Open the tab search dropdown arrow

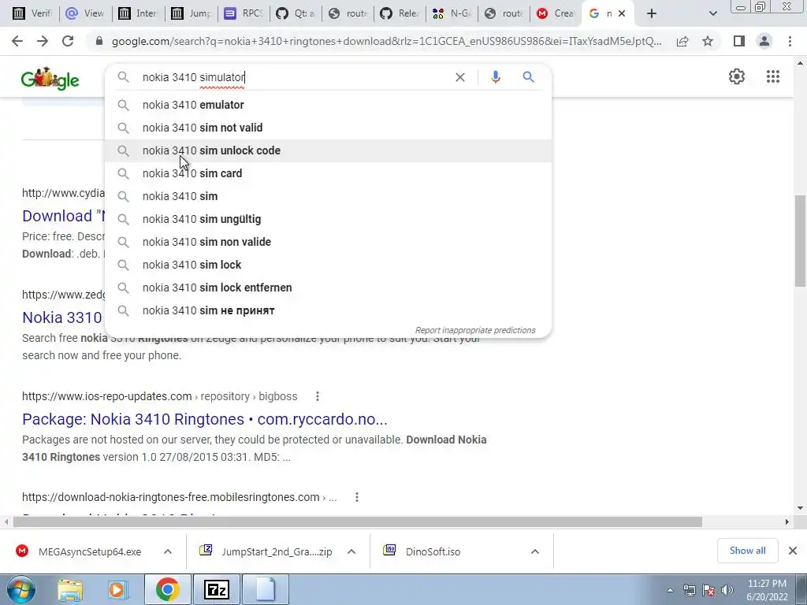712,13
